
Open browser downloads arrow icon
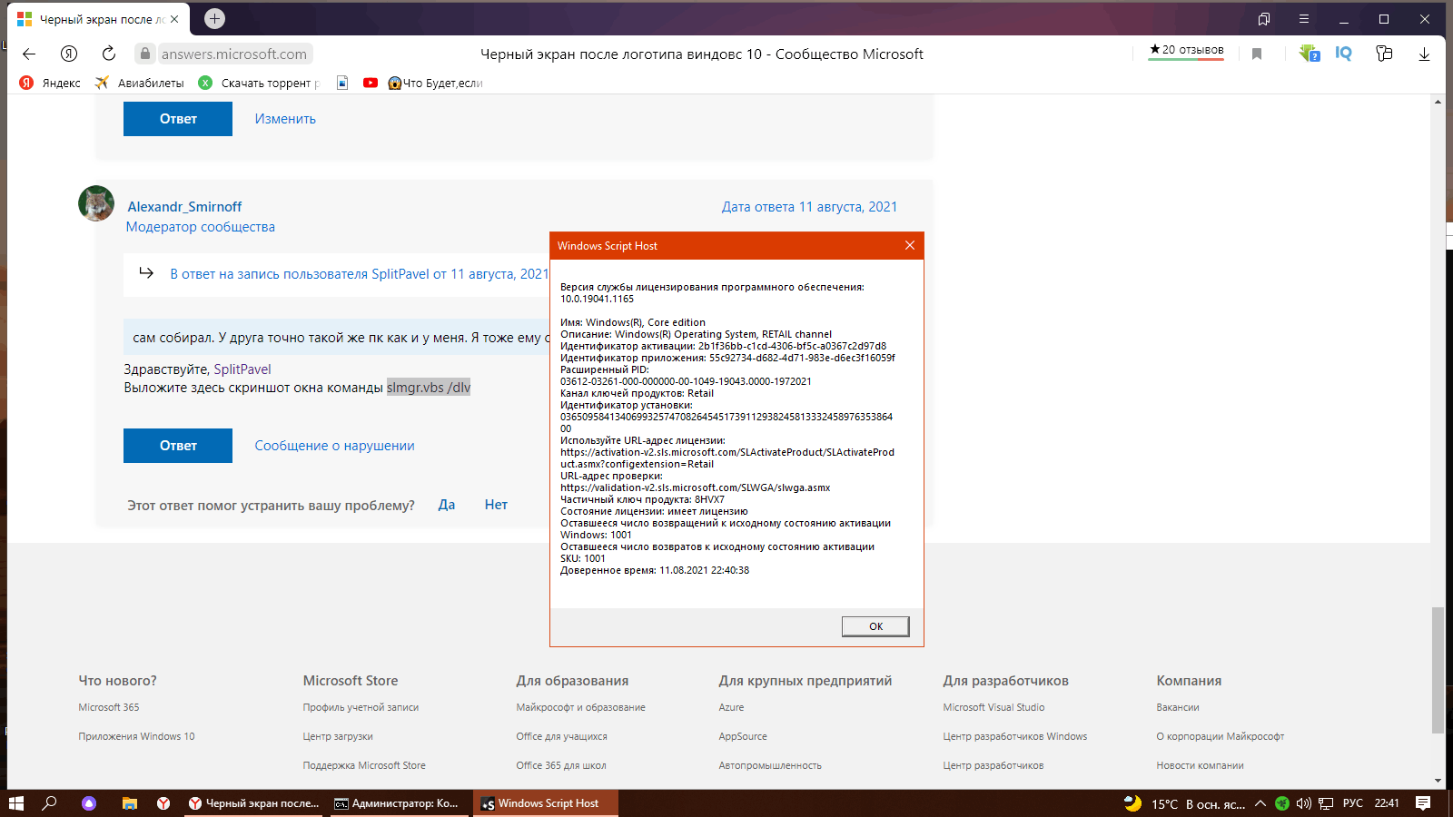[1424, 54]
